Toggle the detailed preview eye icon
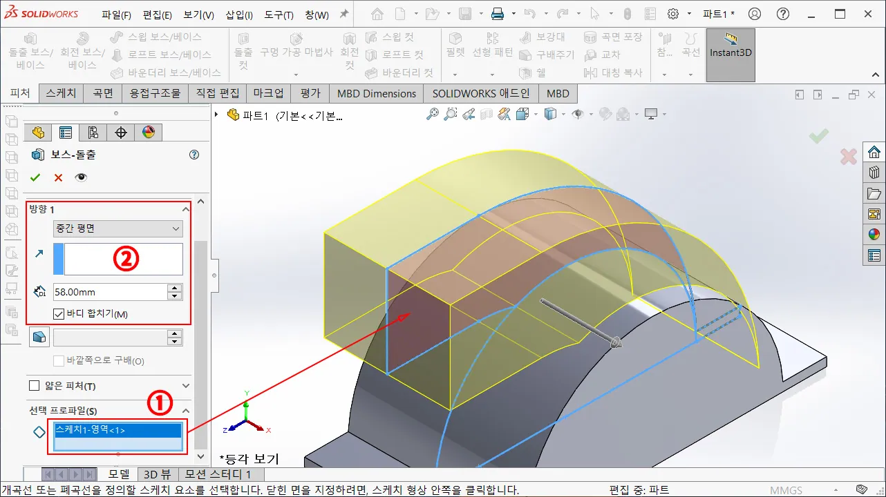The width and height of the screenshot is (886, 497). (82, 177)
